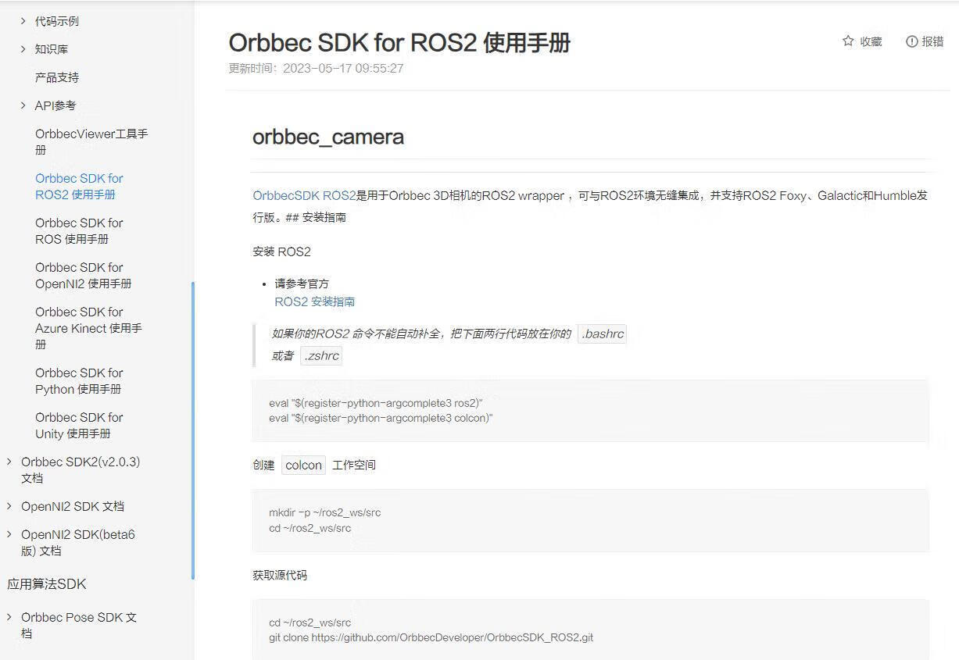Image resolution: width=959 pixels, height=660 pixels.
Task: Open the ROS2 安装指南 link
Action: [x=314, y=301]
